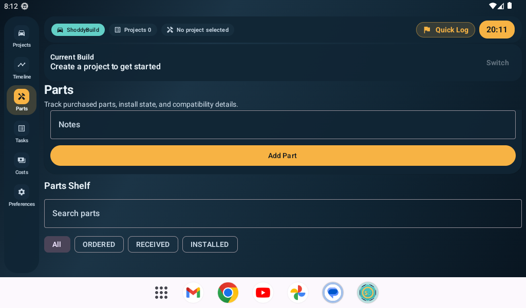526x308 pixels.
Task: Click the Parts page heading
Action: click(59, 90)
